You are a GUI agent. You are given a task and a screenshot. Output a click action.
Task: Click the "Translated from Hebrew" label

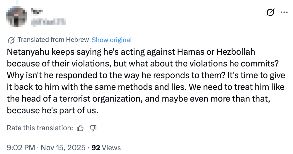[x=53, y=40]
